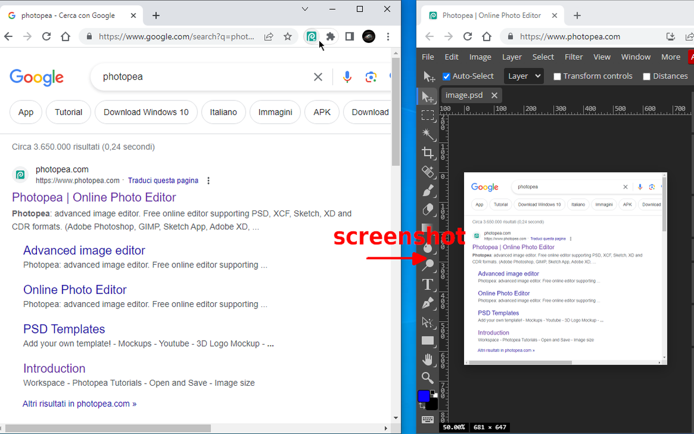Screen dimensions: 694x434
Task: Select the Zoom tool
Action: 428,378
